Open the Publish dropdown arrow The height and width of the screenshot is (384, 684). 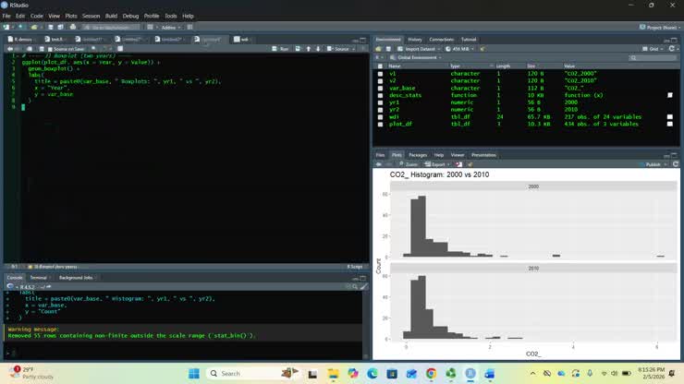click(x=666, y=164)
